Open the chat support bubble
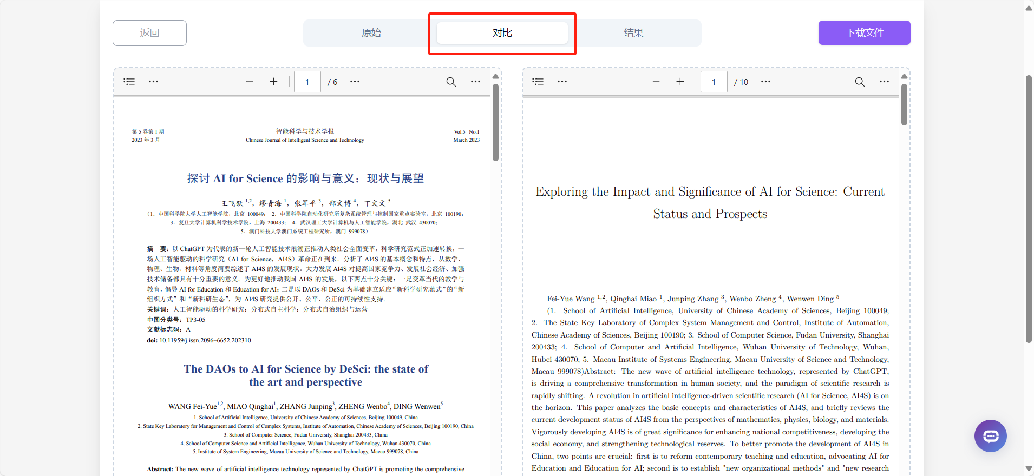 point(991,436)
